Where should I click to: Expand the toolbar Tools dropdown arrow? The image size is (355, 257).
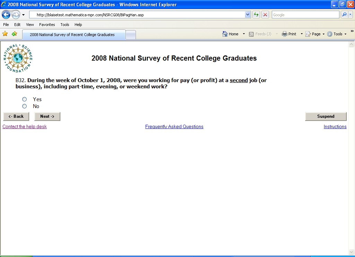pos(346,34)
